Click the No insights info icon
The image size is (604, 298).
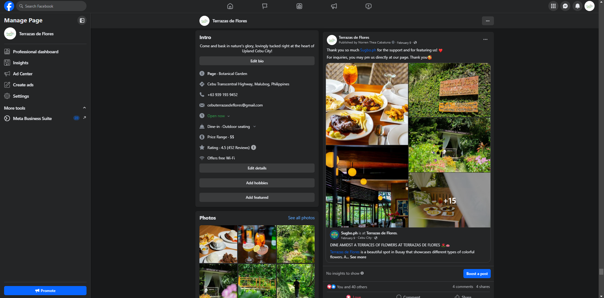(362, 273)
